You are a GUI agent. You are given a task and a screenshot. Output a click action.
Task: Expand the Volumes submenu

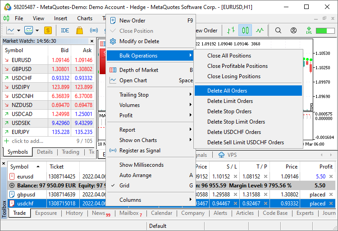coord(151,105)
